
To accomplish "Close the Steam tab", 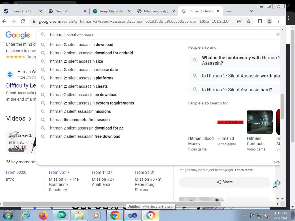I will click(40, 11).
